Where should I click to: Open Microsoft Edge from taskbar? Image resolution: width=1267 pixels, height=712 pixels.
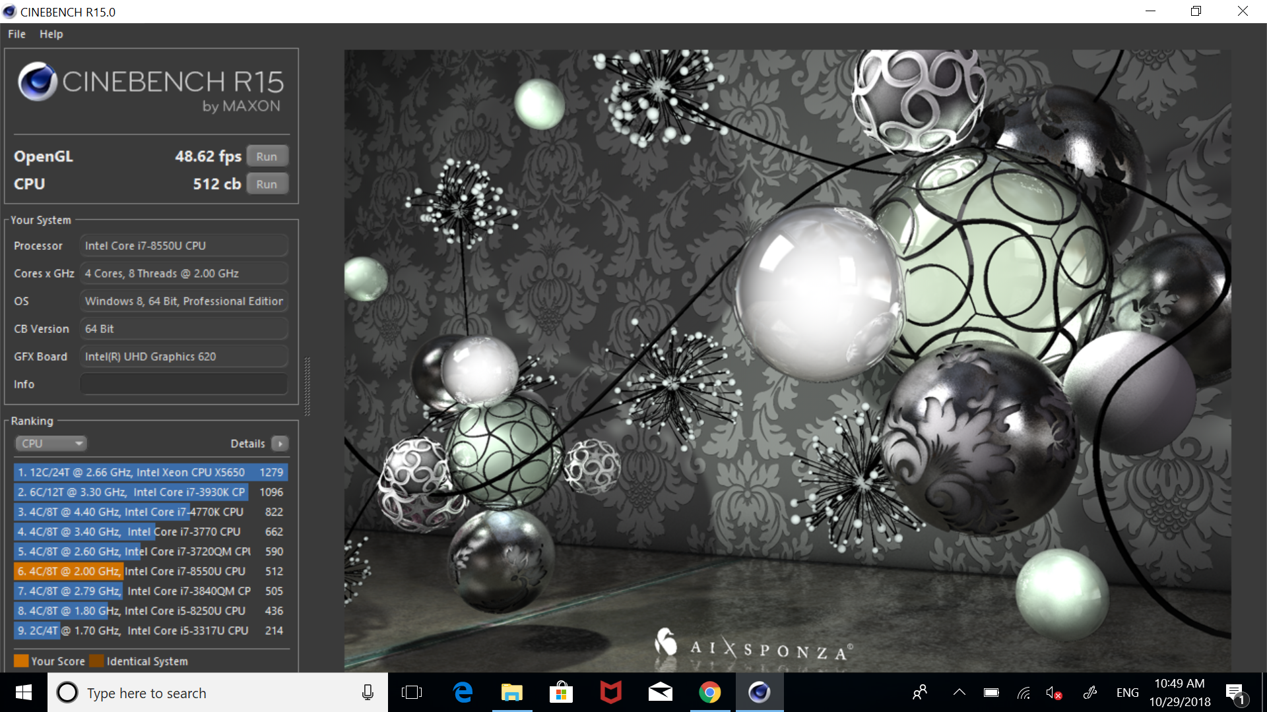point(463,692)
